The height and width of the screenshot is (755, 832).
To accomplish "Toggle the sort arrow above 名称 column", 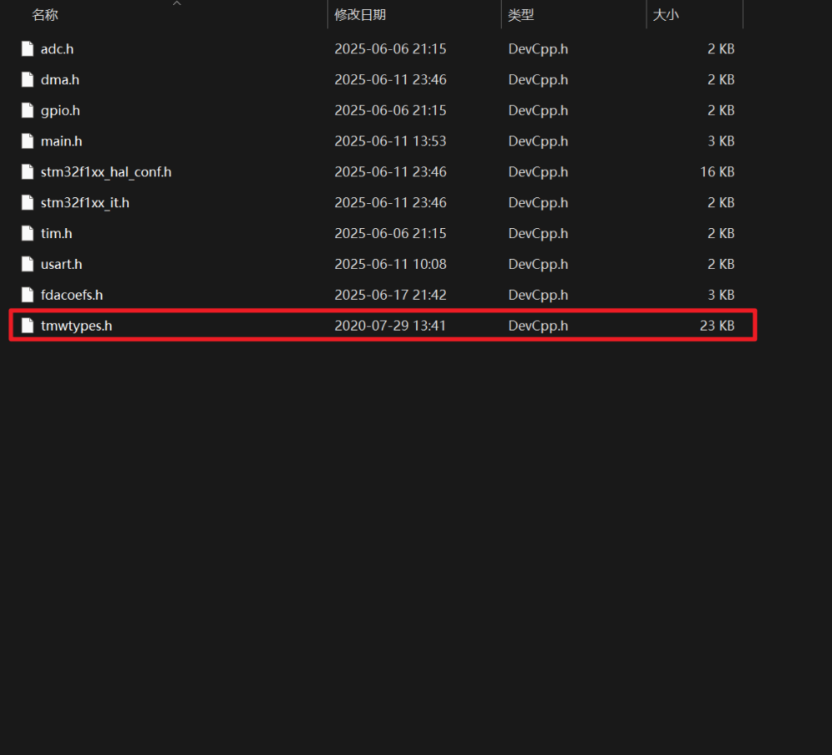I will [x=177, y=3].
